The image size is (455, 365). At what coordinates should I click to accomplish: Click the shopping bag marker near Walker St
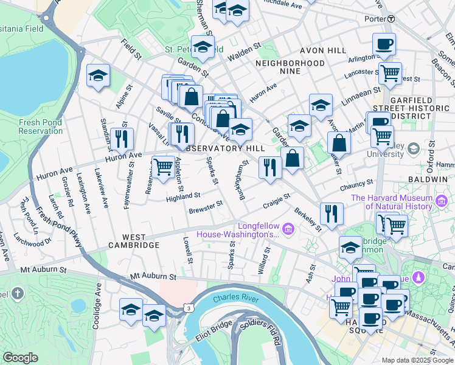(x=339, y=143)
